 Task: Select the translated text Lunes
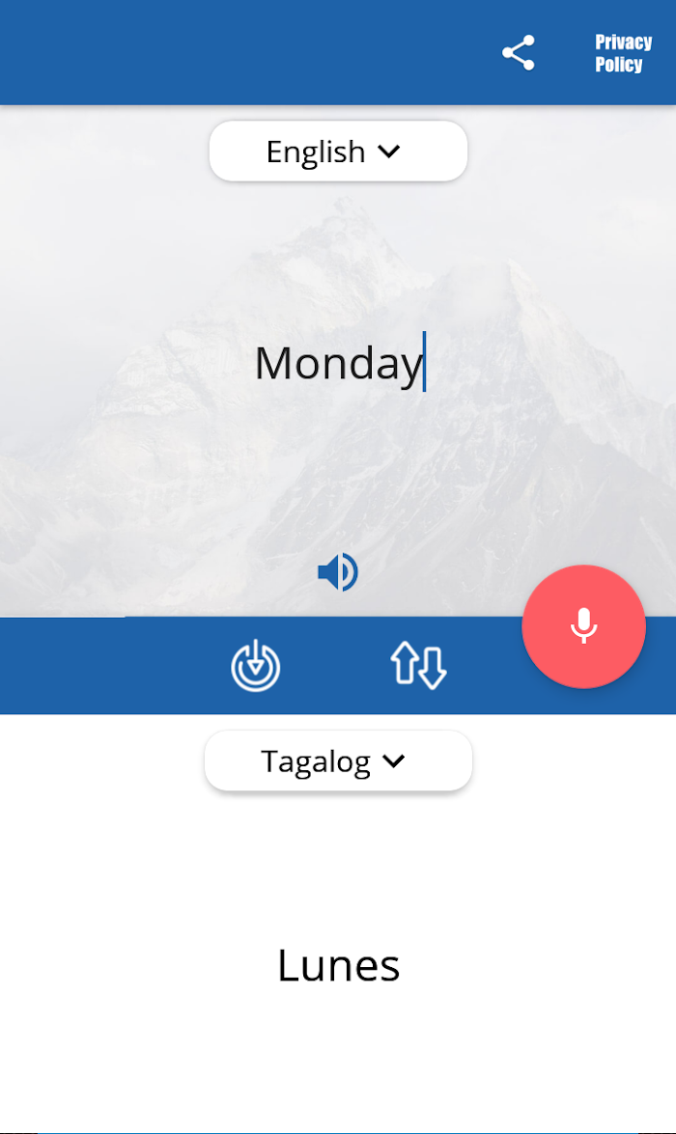click(x=338, y=965)
